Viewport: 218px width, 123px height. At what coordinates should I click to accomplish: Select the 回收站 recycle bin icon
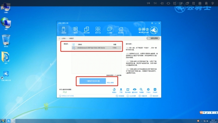click(6, 41)
